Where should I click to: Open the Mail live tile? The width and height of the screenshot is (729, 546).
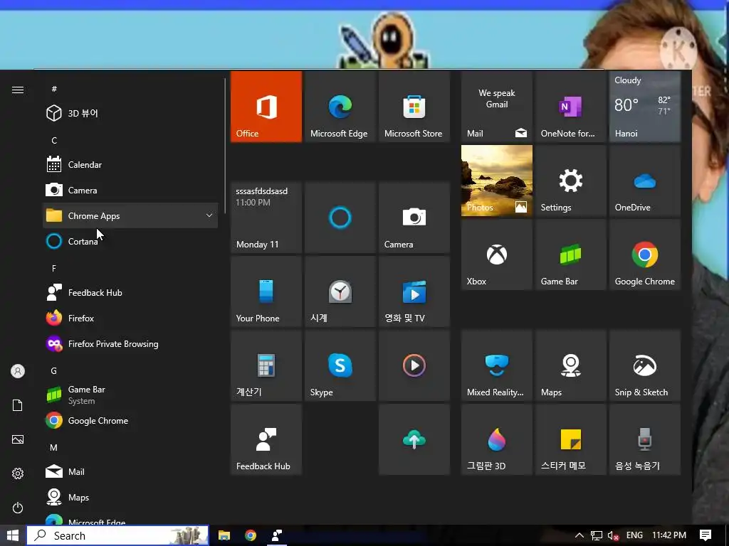[x=496, y=107]
